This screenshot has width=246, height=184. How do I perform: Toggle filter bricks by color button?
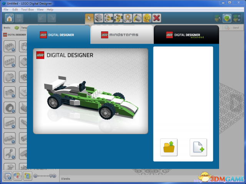17,176
